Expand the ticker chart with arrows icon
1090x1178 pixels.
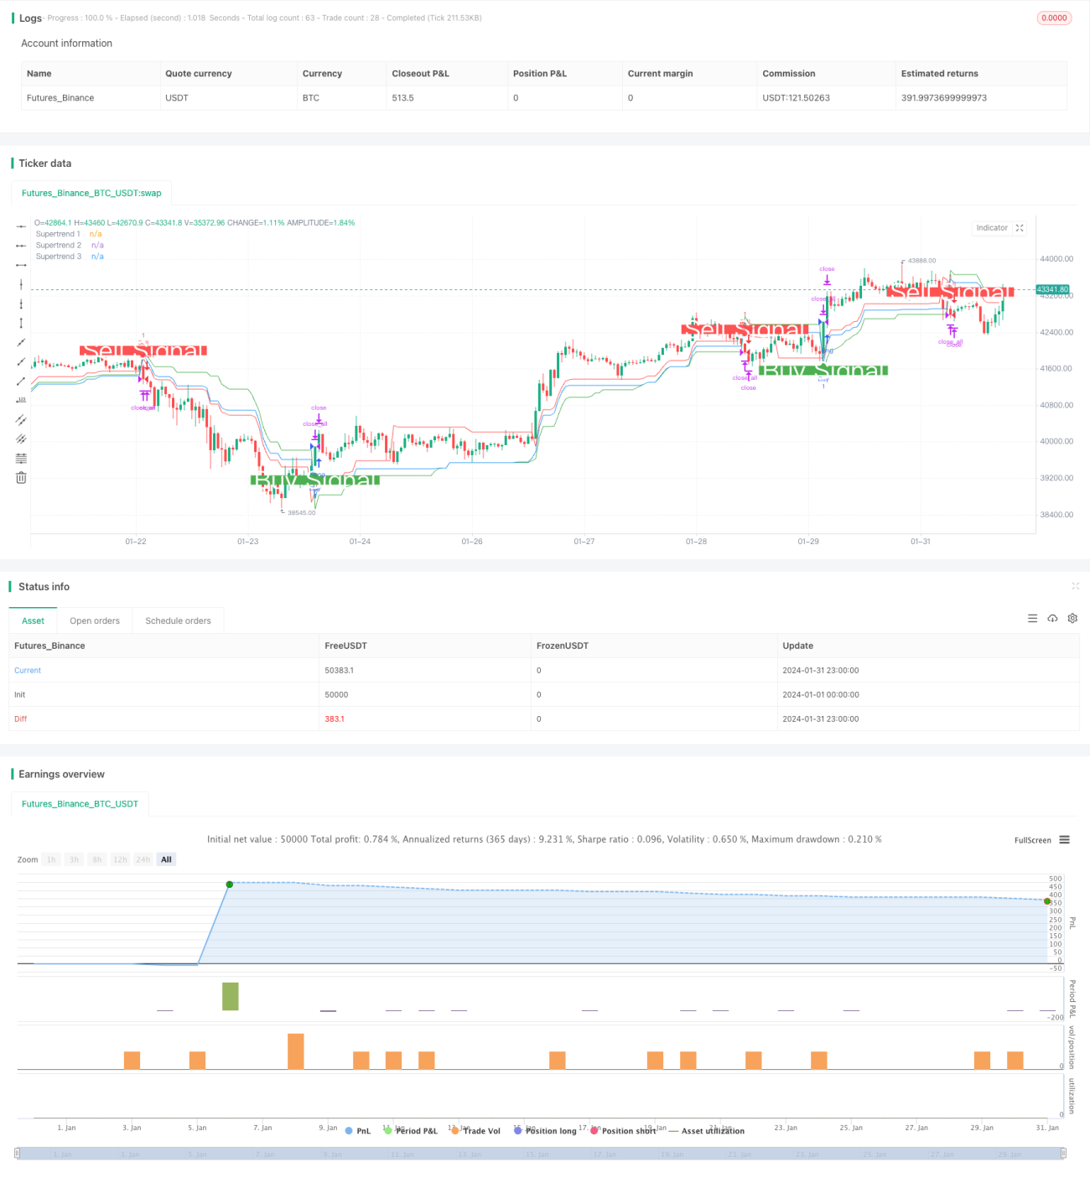click(1020, 228)
